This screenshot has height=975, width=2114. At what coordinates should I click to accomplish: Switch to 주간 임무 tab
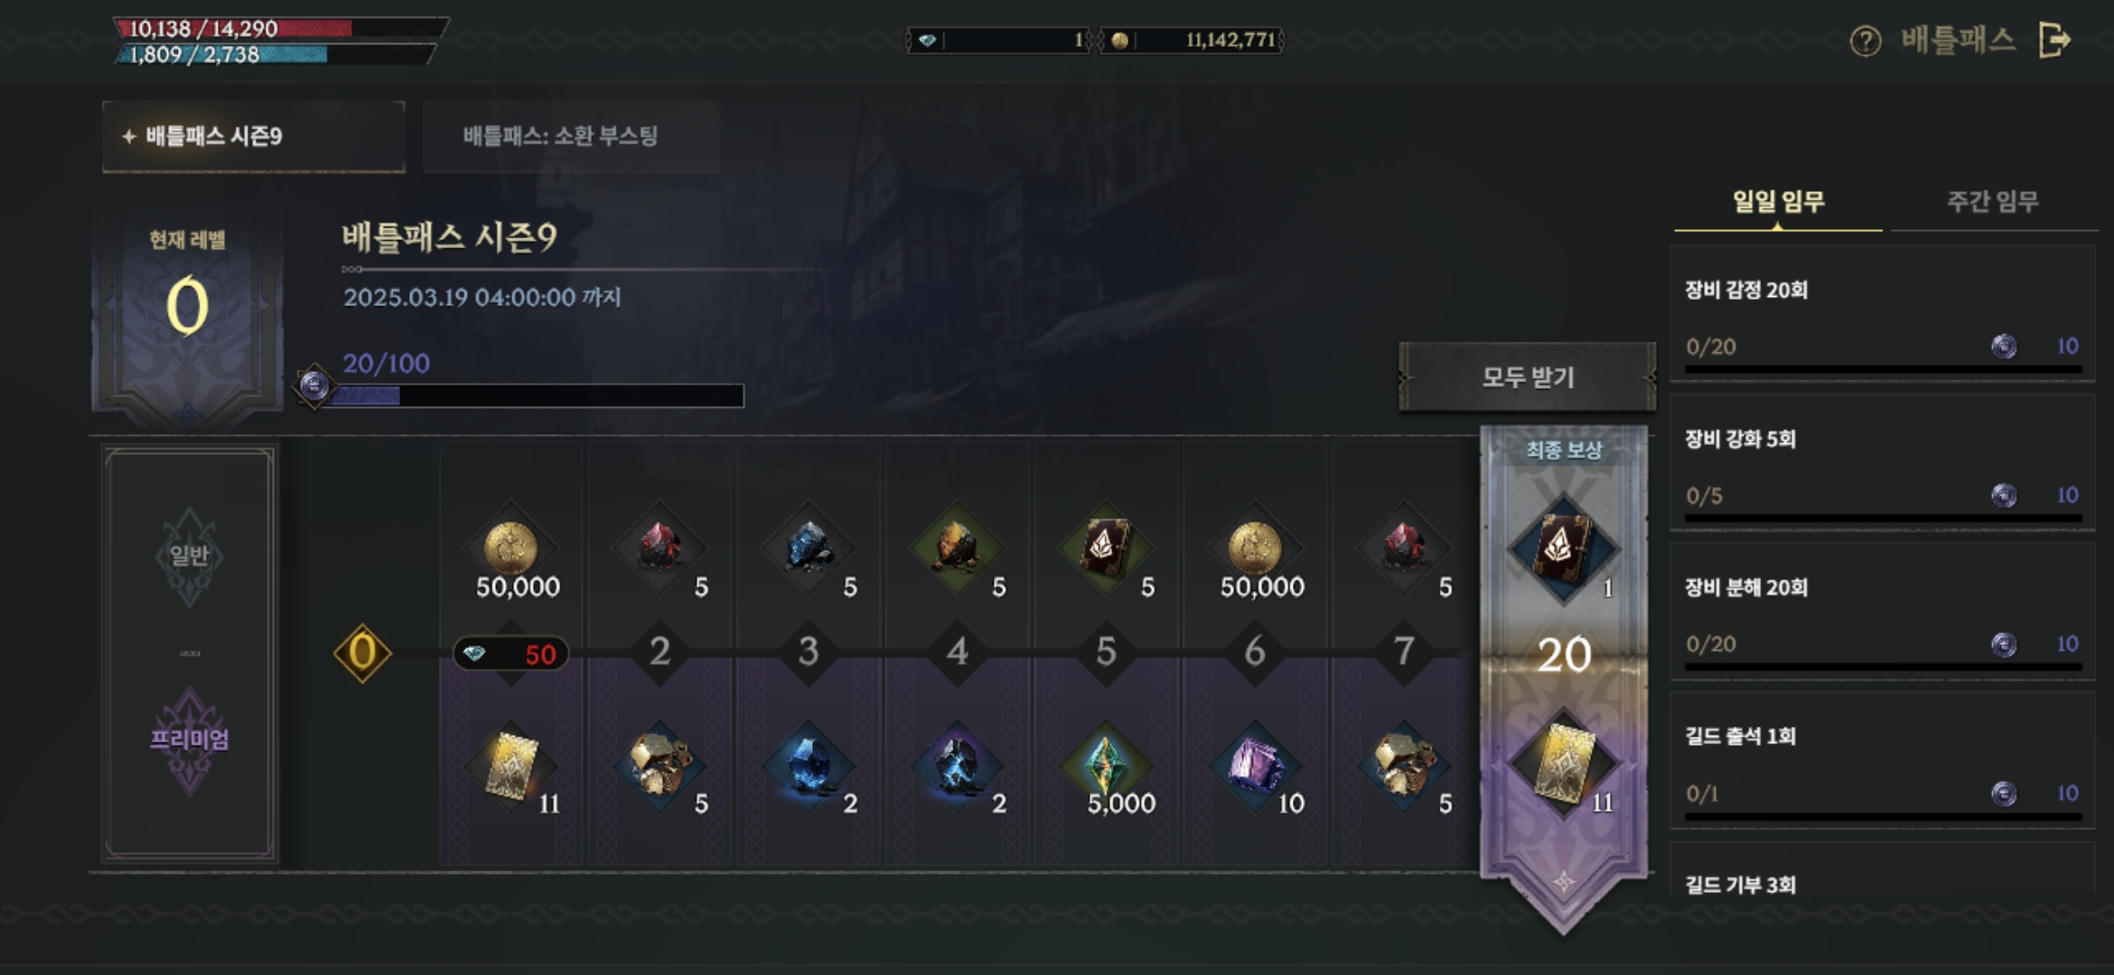[1993, 201]
